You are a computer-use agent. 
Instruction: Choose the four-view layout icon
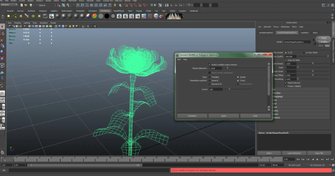(2, 100)
